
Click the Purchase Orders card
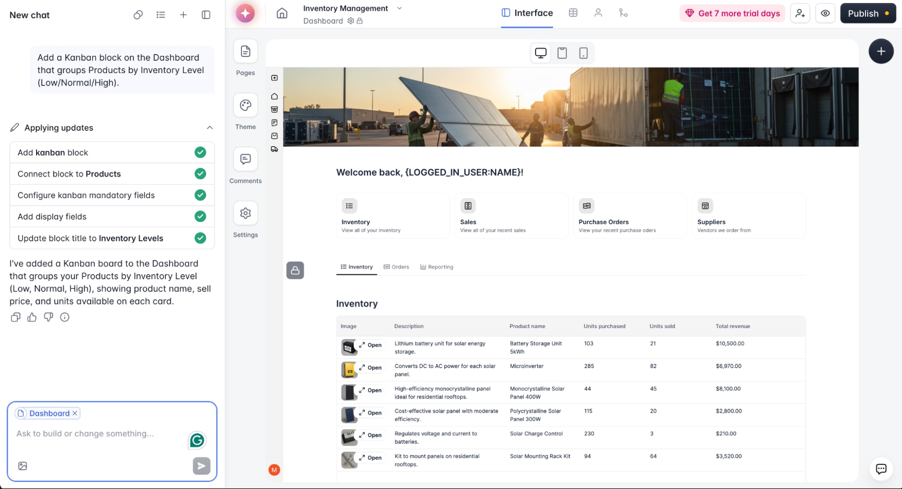pyautogui.click(x=630, y=216)
